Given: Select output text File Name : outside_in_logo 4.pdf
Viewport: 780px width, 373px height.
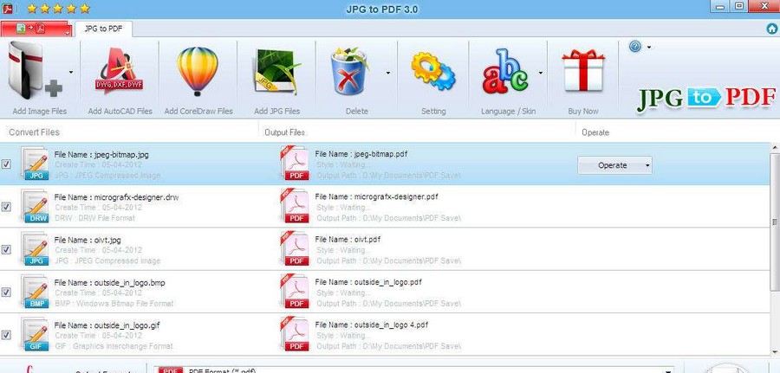Looking at the screenshot, I should 372,325.
